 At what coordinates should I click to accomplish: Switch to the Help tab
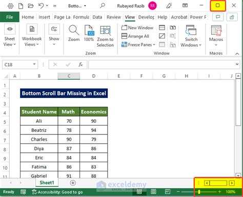[x=163, y=17]
